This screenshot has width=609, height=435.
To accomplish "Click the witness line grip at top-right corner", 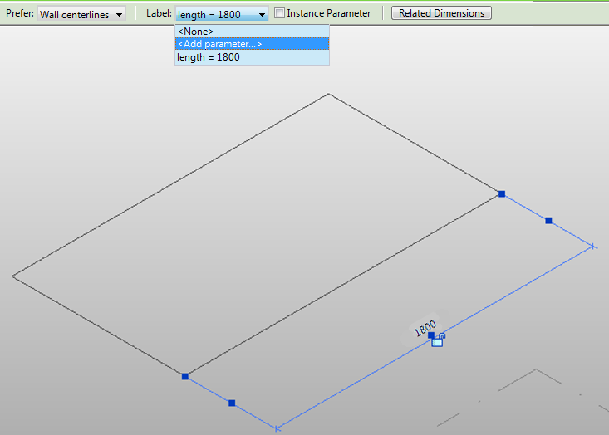I will tap(502, 193).
